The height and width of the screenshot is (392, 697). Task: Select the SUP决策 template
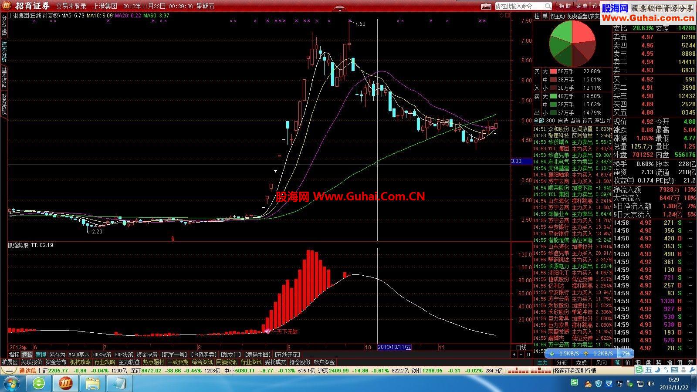[x=124, y=355]
